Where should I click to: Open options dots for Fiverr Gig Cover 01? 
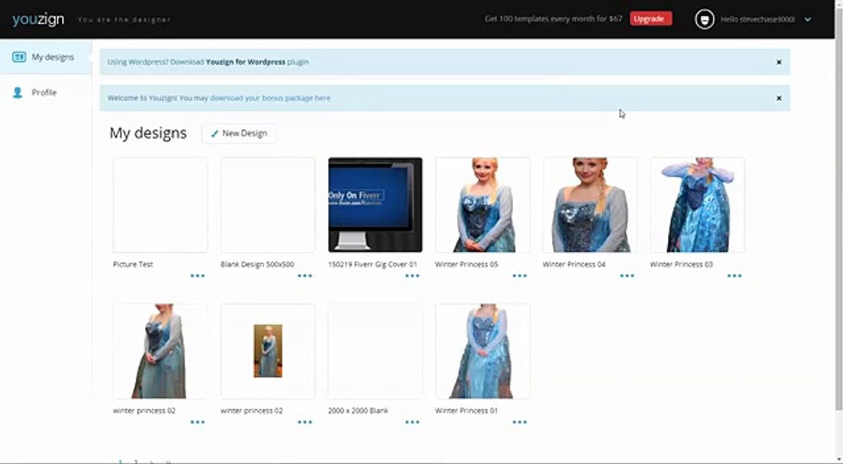click(x=412, y=276)
